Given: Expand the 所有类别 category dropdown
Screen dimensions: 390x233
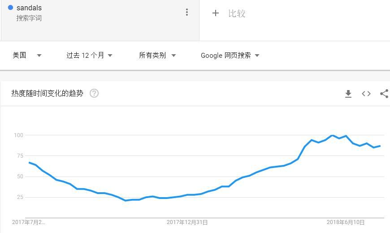Looking at the screenshot, I should point(157,56).
